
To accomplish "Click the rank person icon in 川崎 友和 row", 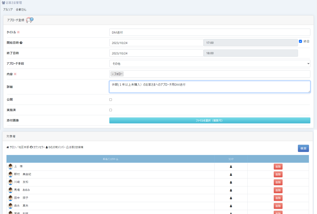I will pyautogui.click(x=231, y=182).
